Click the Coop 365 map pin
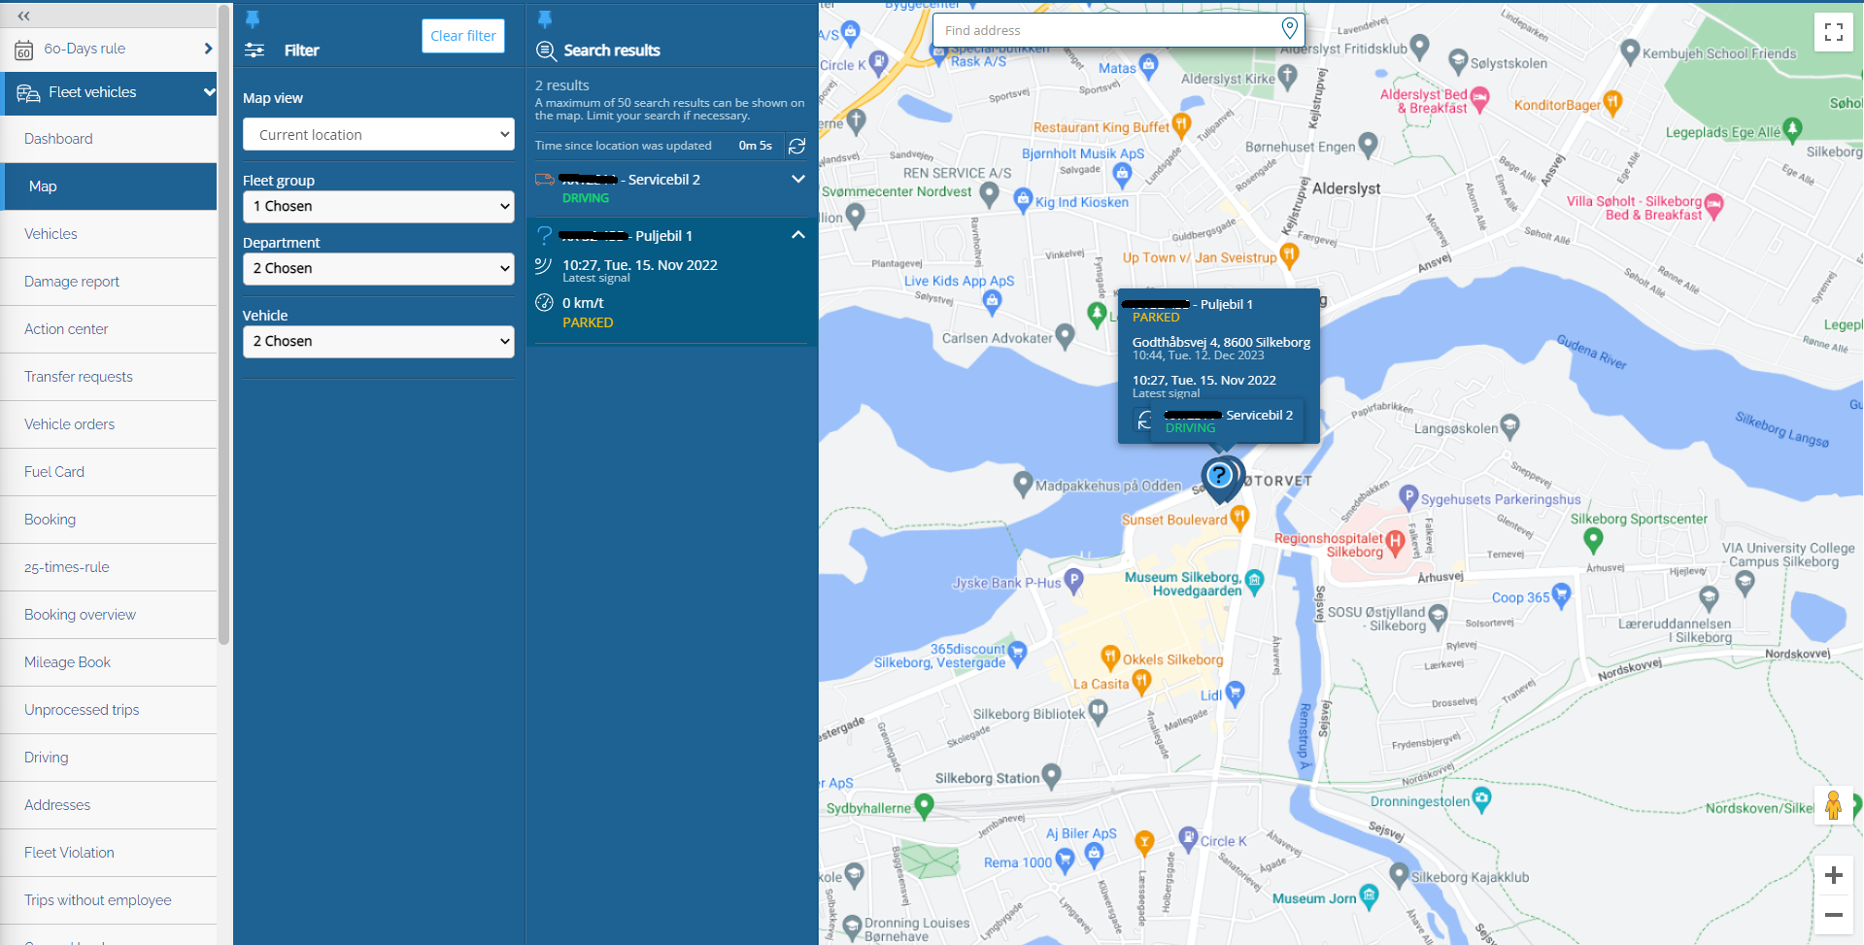This screenshot has width=1864, height=945. pyautogui.click(x=1561, y=595)
